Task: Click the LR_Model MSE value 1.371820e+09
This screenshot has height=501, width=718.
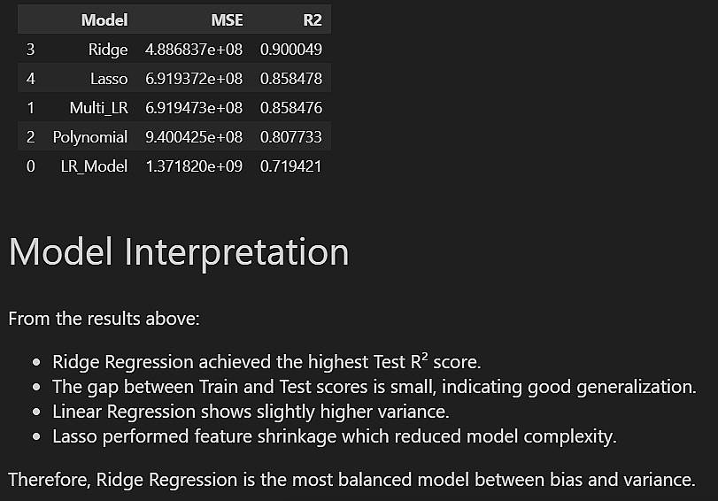Action: pos(194,166)
